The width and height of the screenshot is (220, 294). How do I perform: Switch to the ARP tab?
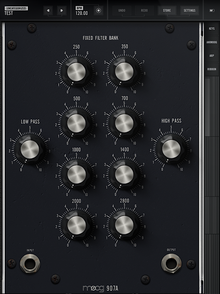[212, 56]
